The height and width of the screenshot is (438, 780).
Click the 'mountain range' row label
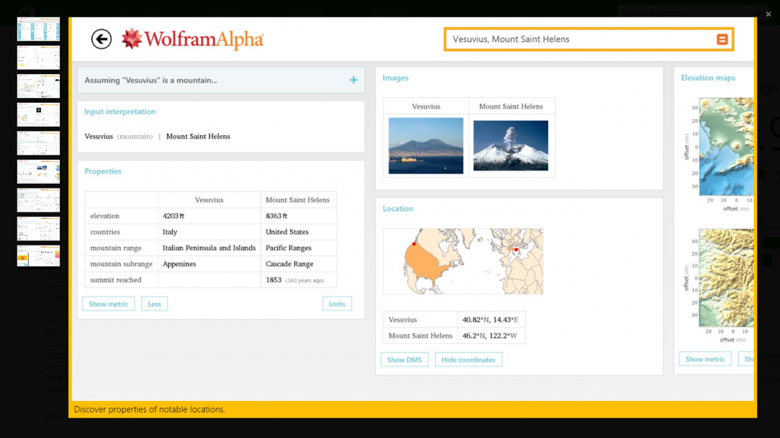pyautogui.click(x=116, y=248)
